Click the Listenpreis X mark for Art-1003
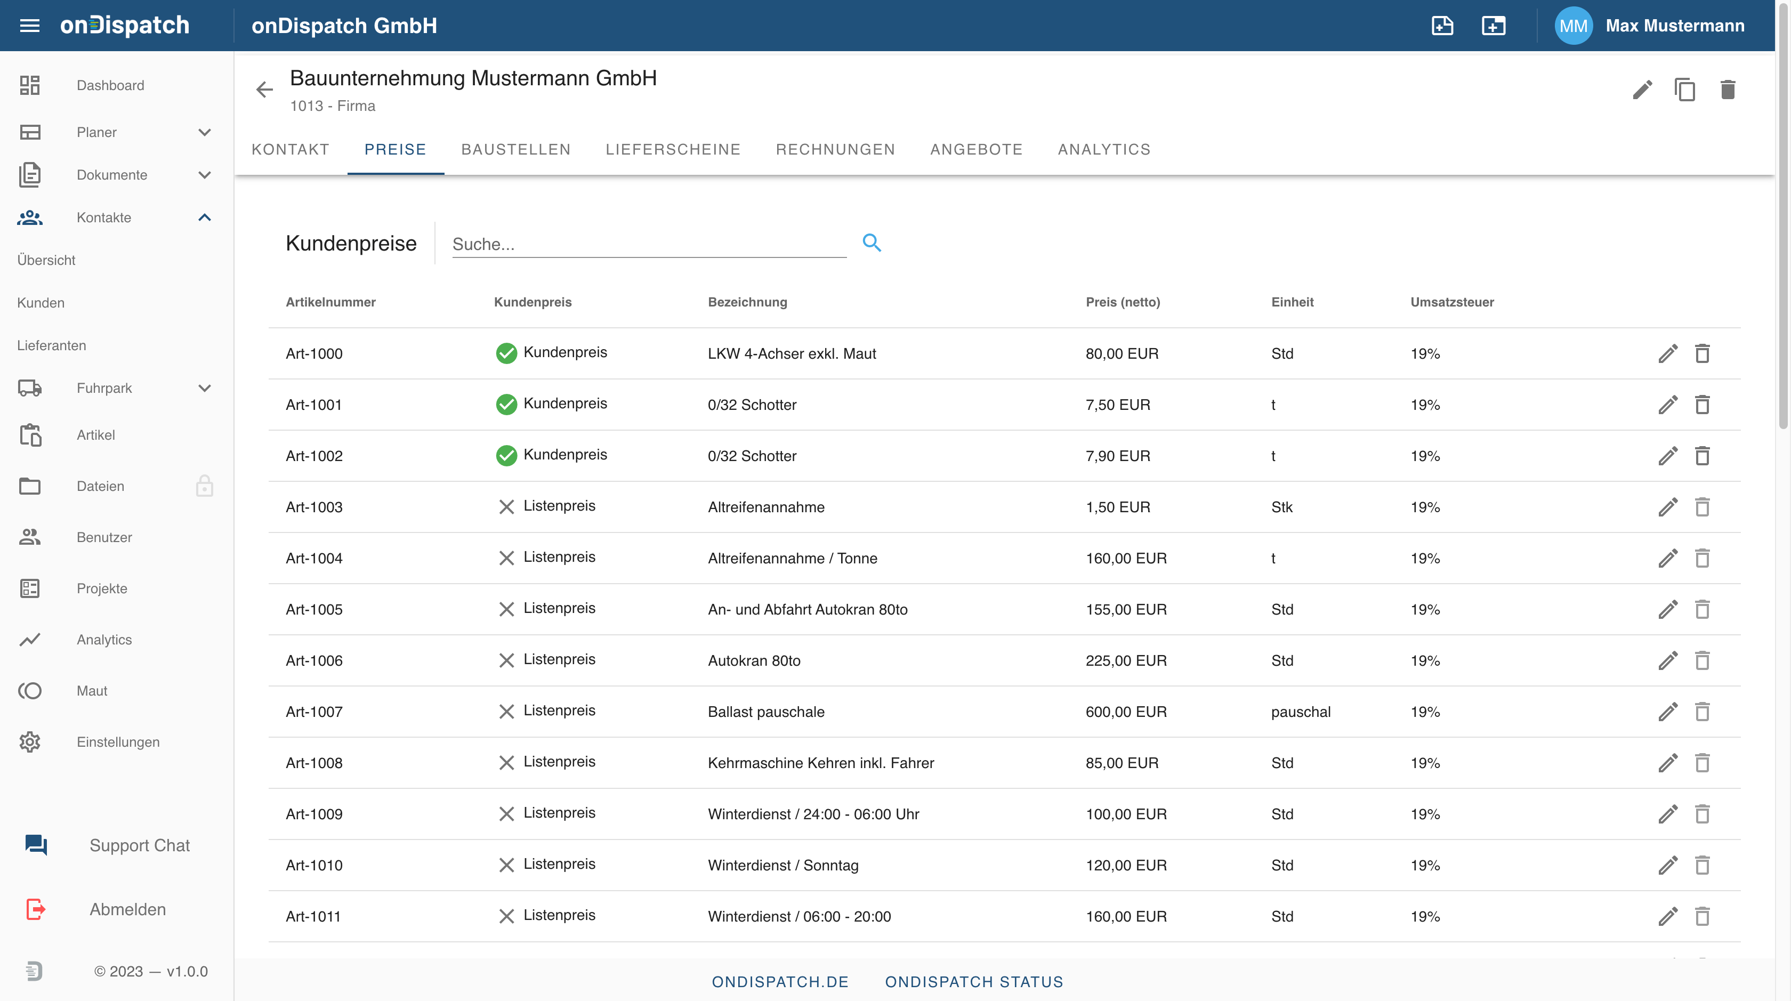This screenshot has width=1791, height=1001. tap(506, 507)
